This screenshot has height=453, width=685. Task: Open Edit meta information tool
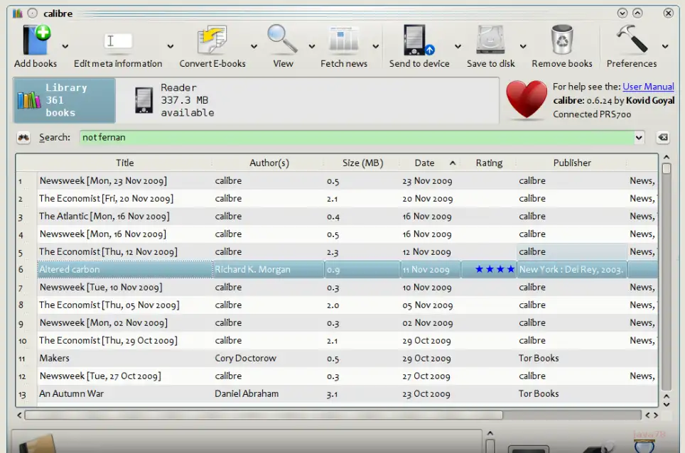point(118,40)
